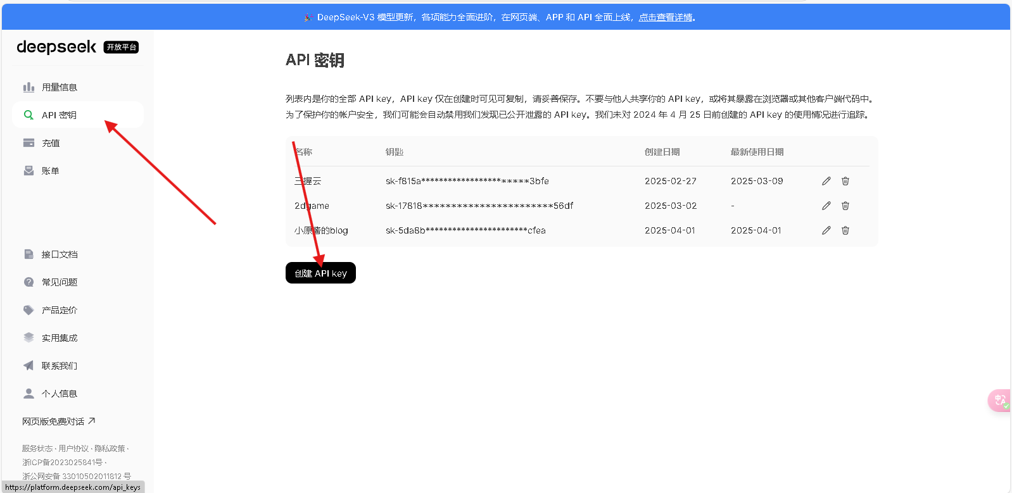Screen dimensions: 1012x493
Task: Click the 创建 API key button
Action: [x=320, y=273]
